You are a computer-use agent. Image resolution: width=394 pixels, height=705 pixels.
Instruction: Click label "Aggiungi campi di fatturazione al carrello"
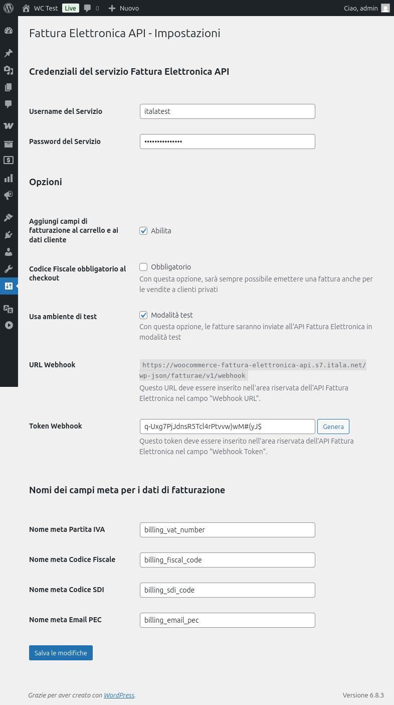[x=74, y=230]
